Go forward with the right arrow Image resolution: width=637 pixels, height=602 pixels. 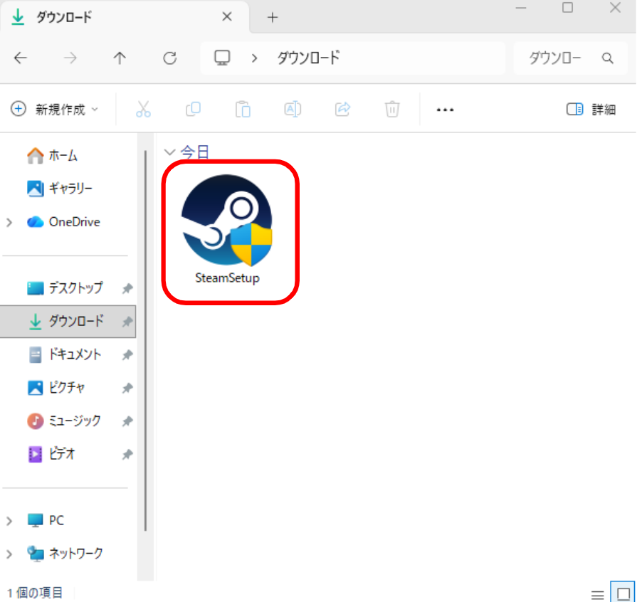point(70,58)
